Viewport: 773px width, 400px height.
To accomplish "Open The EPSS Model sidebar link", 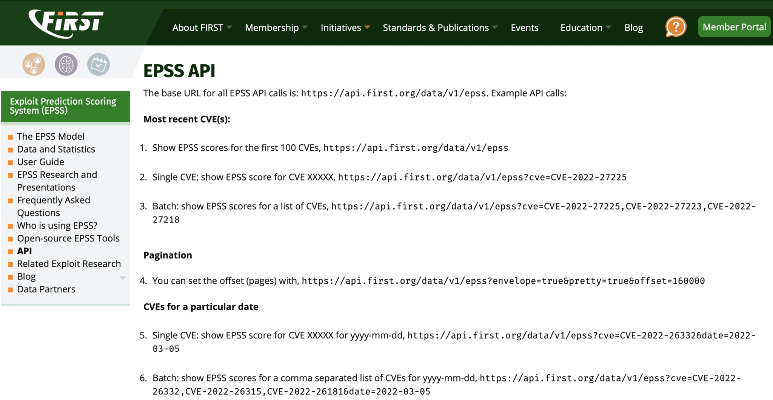I will pos(51,136).
